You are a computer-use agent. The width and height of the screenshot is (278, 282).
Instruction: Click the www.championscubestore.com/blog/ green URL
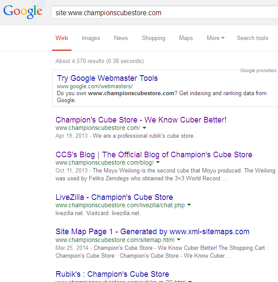pyautogui.click(x=105, y=163)
